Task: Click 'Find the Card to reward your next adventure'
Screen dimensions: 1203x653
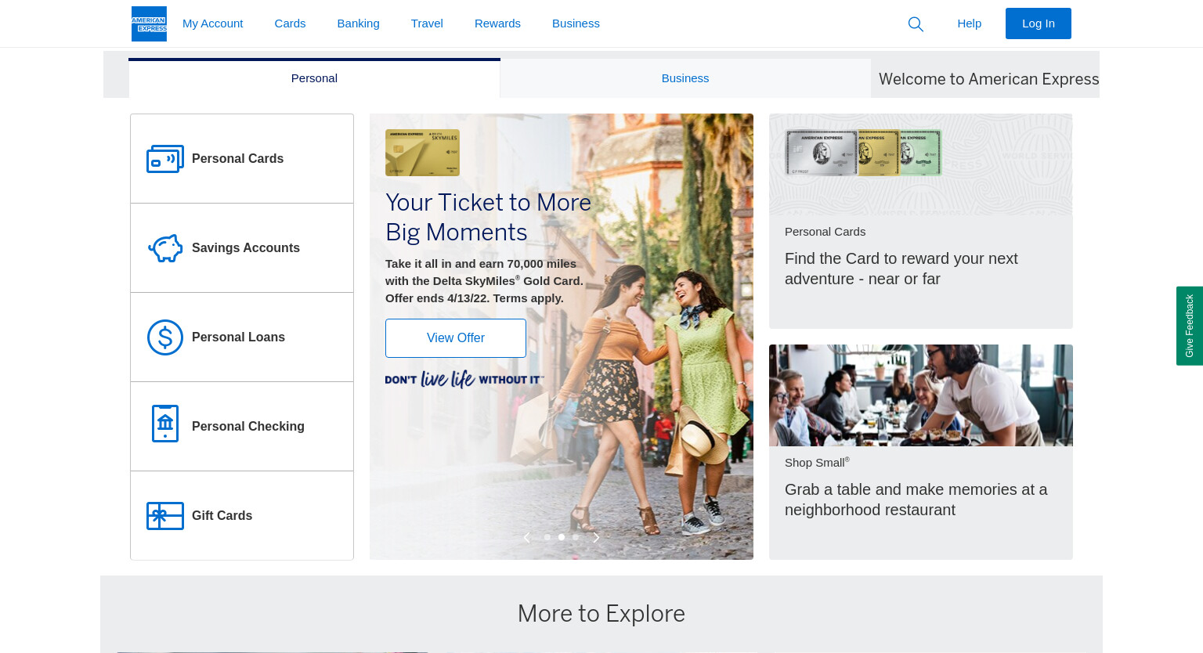Action: point(901,269)
